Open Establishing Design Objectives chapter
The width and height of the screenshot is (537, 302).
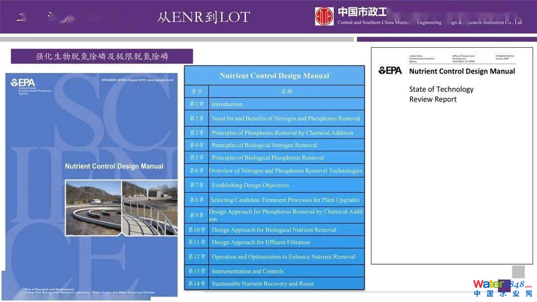click(250, 185)
